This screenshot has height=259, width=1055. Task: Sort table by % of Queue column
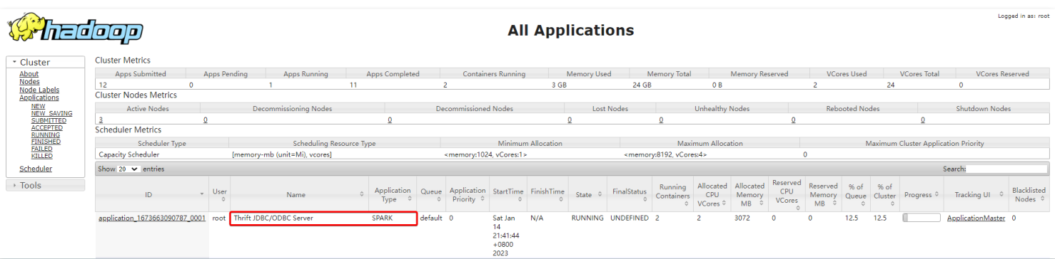click(x=856, y=194)
